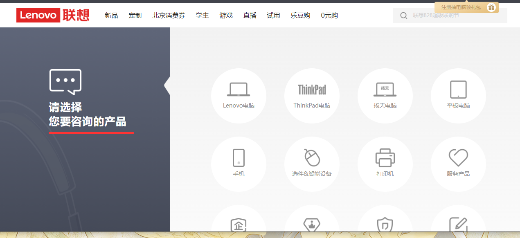Image resolution: width=520 pixels, height=238 pixels.
Task: Click the search magnifier icon
Action: (403, 16)
